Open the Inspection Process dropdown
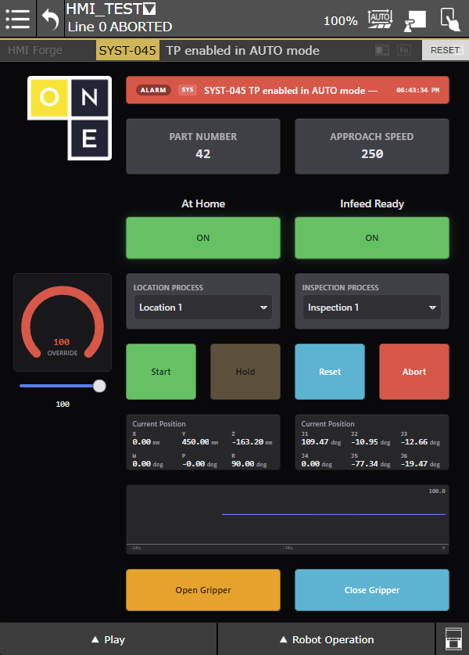 (x=372, y=308)
